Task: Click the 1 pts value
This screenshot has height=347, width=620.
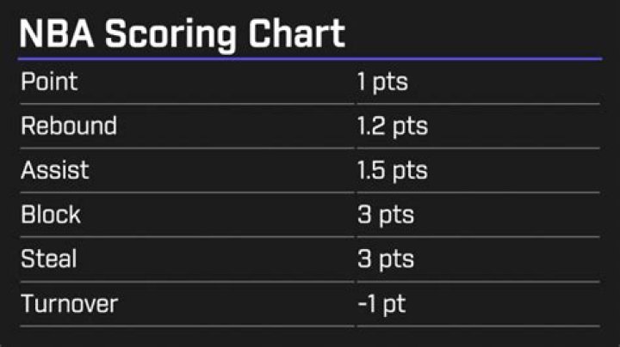Action: [x=382, y=82]
